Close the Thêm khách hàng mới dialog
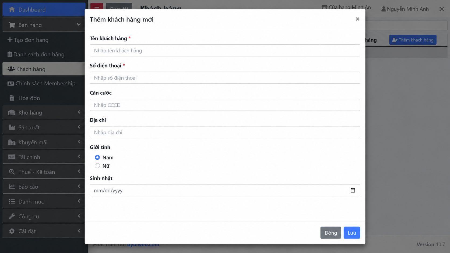The image size is (450, 253). pyautogui.click(x=357, y=19)
